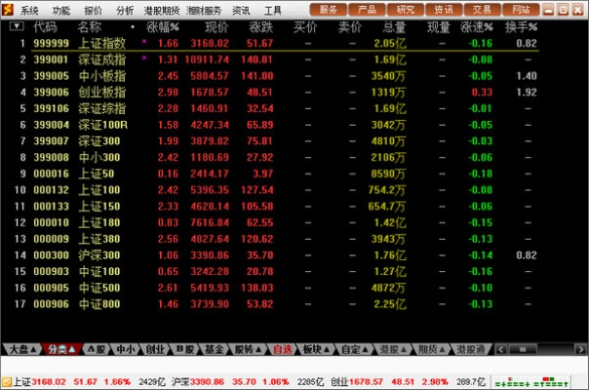Click the vertical scrollbar on the right edge

click(581, 185)
